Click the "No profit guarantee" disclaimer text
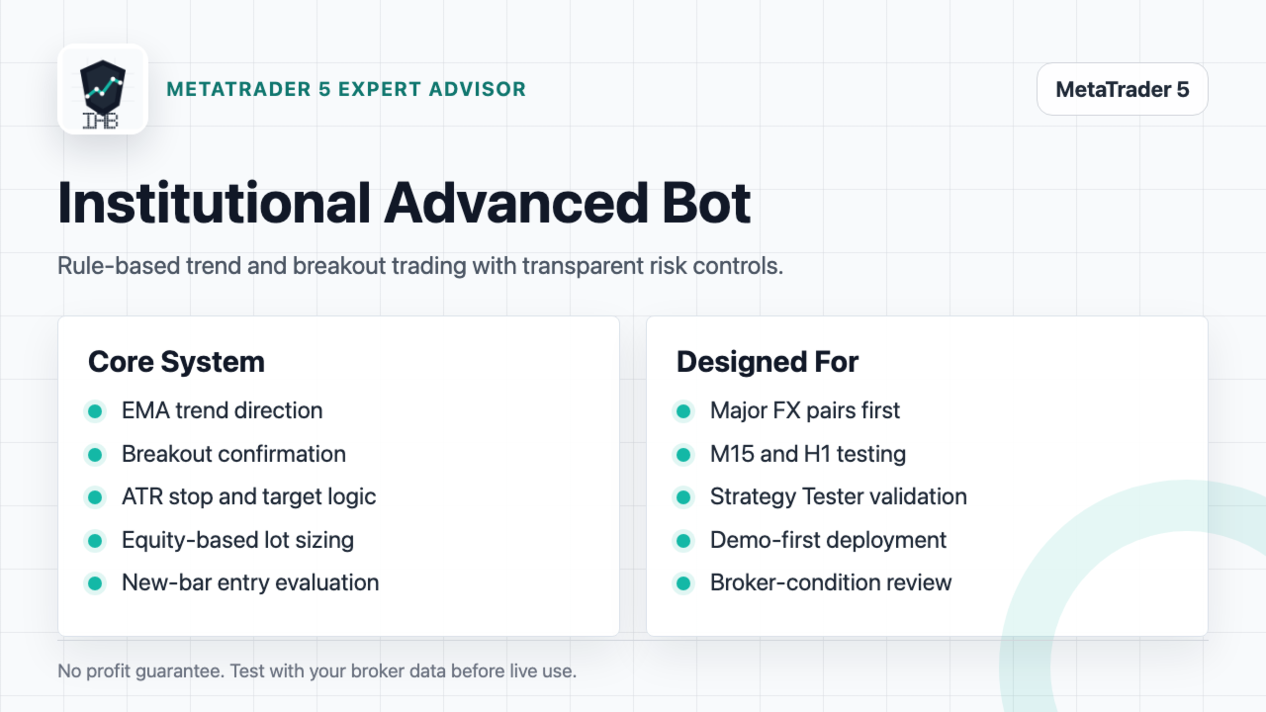Screen dimensions: 1266x712 [x=316, y=670]
